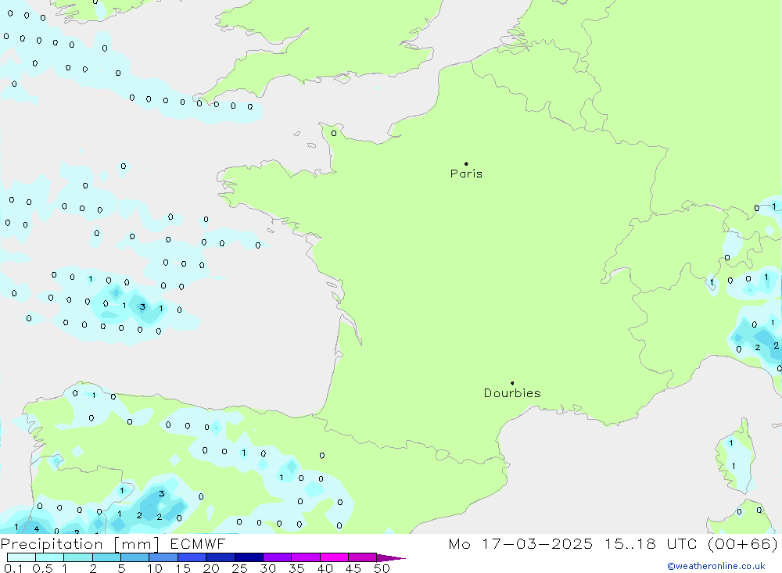Image resolution: width=782 pixels, height=573 pixels.
Task: Click the date 'Mo 17-03-2025' text
Action: 521,543
